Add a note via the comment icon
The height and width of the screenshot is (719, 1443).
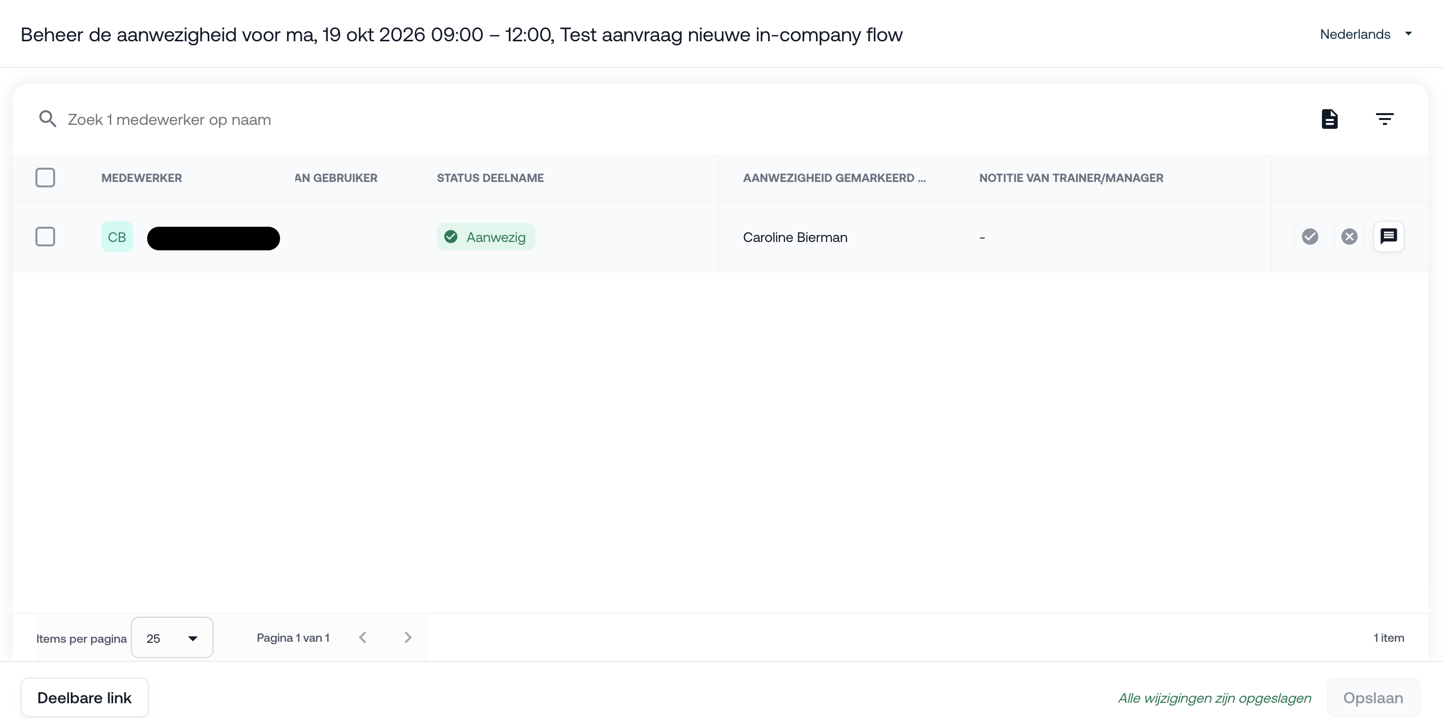[1388, 237]
